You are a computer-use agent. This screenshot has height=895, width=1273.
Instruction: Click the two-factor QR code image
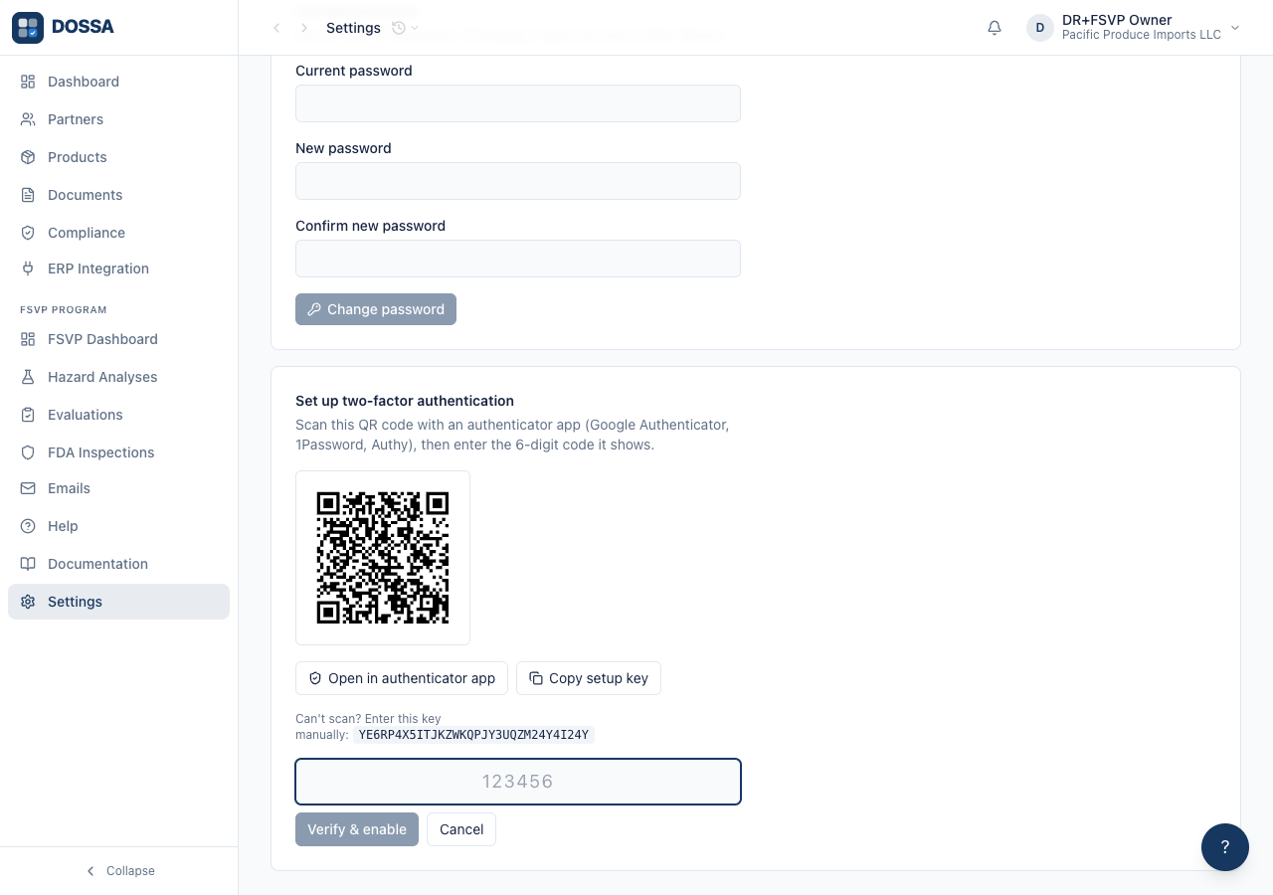tap(383, 558)
